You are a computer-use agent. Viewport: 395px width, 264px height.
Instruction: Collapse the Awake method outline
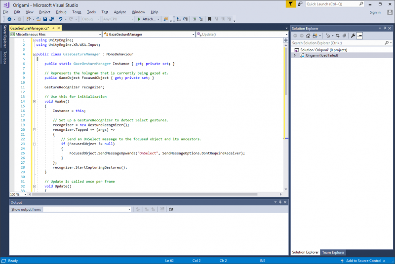click(x=34, y=102)
